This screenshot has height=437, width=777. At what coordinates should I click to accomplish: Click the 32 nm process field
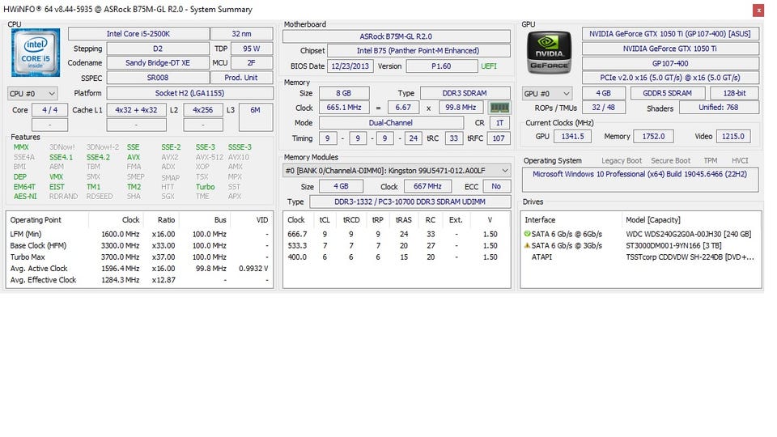tap(241, 34)
